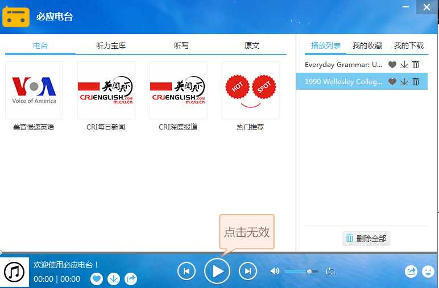Viewport: 439px width, 288px height.
Task: Open the Hot Spot 热门推荐 thumbnail
Action: coord(251,90)
